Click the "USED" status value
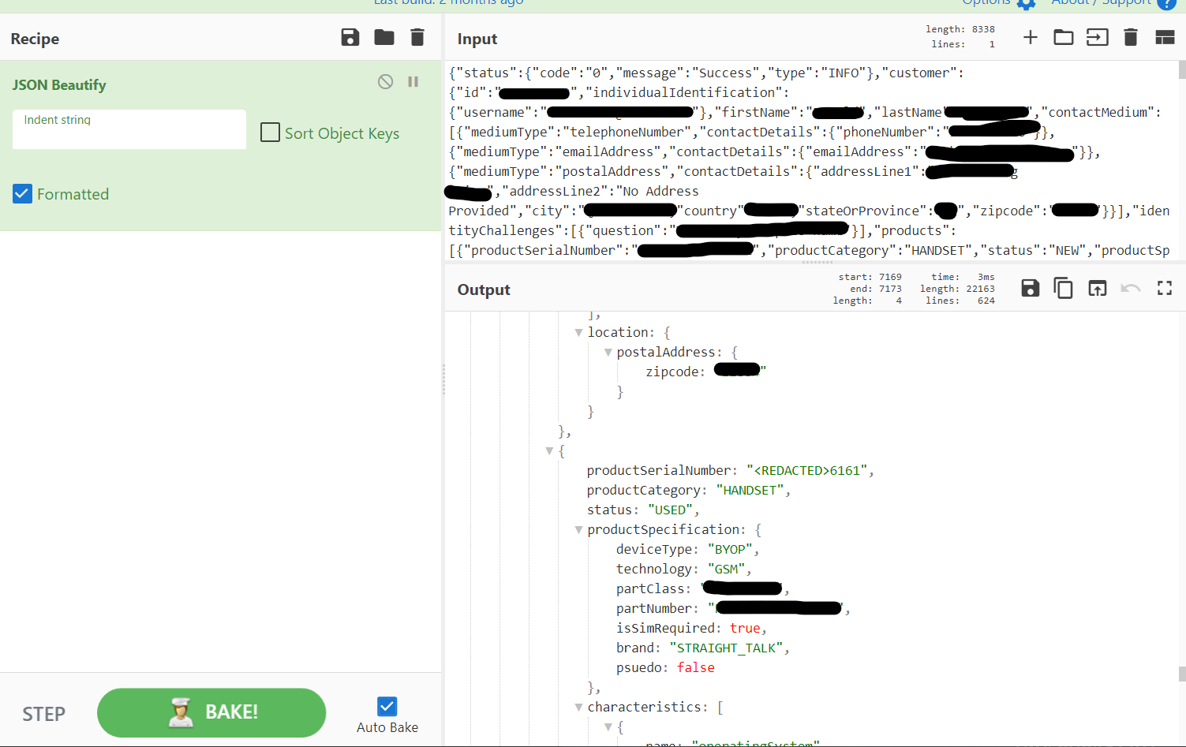The image size is (1186, 747). [670, 510]
